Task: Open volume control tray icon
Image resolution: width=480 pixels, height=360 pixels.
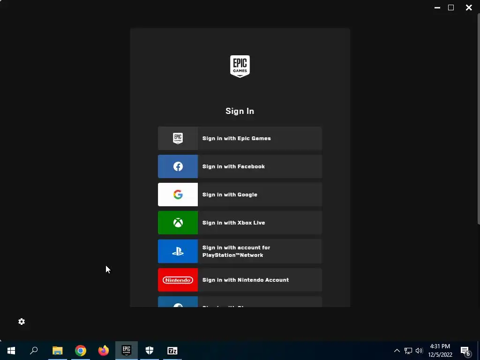Action: pos(419,351)
